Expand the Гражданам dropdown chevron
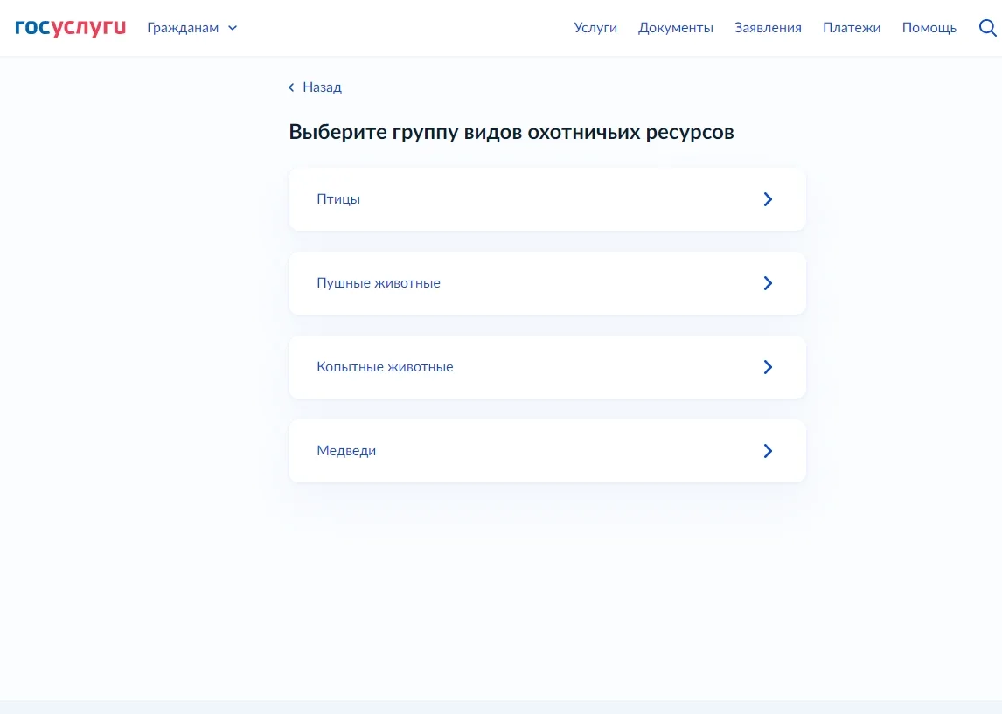This screenshot has height=714, width=1002. pyautogui.click(x=233, y=28)
